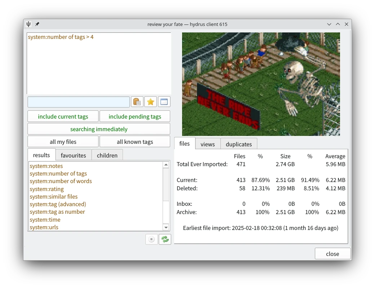Click the hydrus logo in title bar

[x=29, y=24]
